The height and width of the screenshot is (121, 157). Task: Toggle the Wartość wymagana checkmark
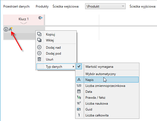pos(79,66)
